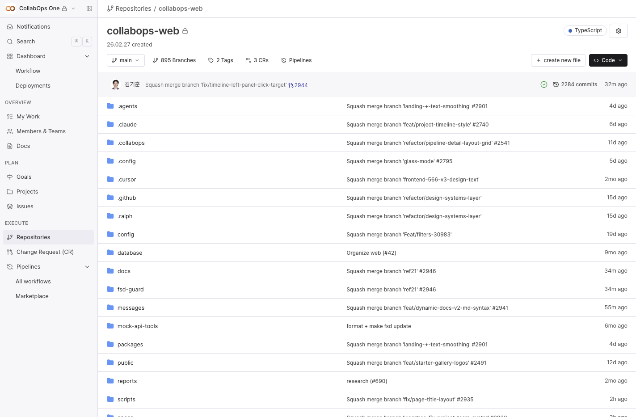Click commit message format + make fsd update
Image resolution: width=636 pixels, height=417 pixels.
tap(379, 326)
